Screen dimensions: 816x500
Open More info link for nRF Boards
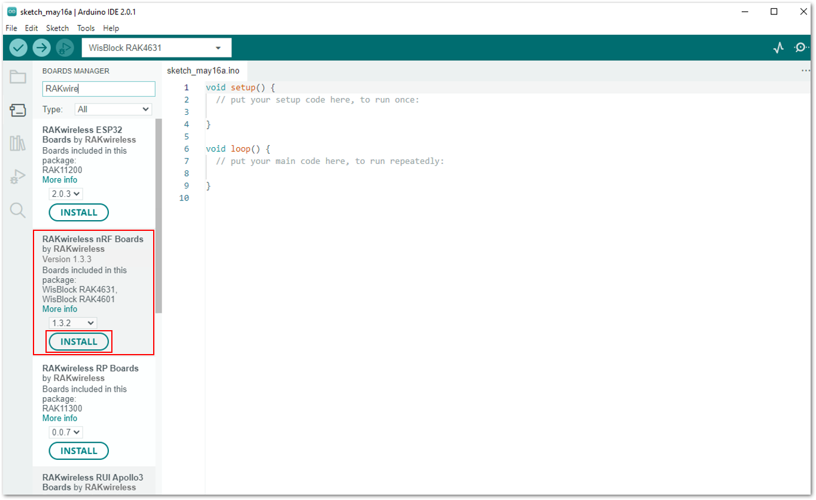pos(60,309)
